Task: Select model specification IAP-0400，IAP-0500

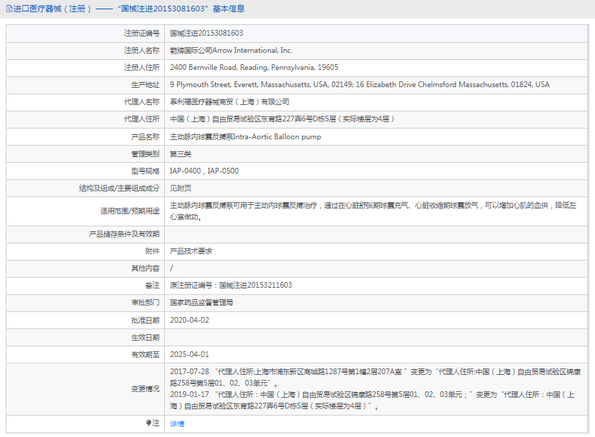Action: tap(204, 171)
